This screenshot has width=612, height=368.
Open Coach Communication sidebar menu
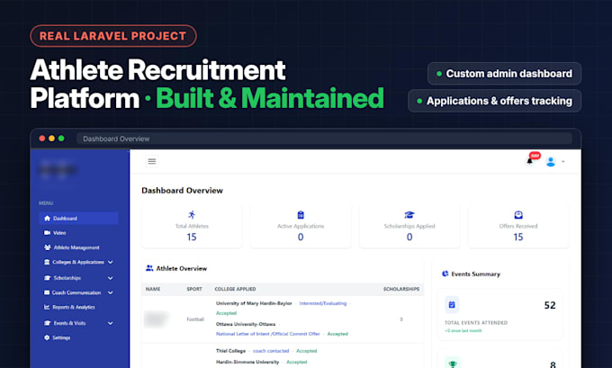78,292
